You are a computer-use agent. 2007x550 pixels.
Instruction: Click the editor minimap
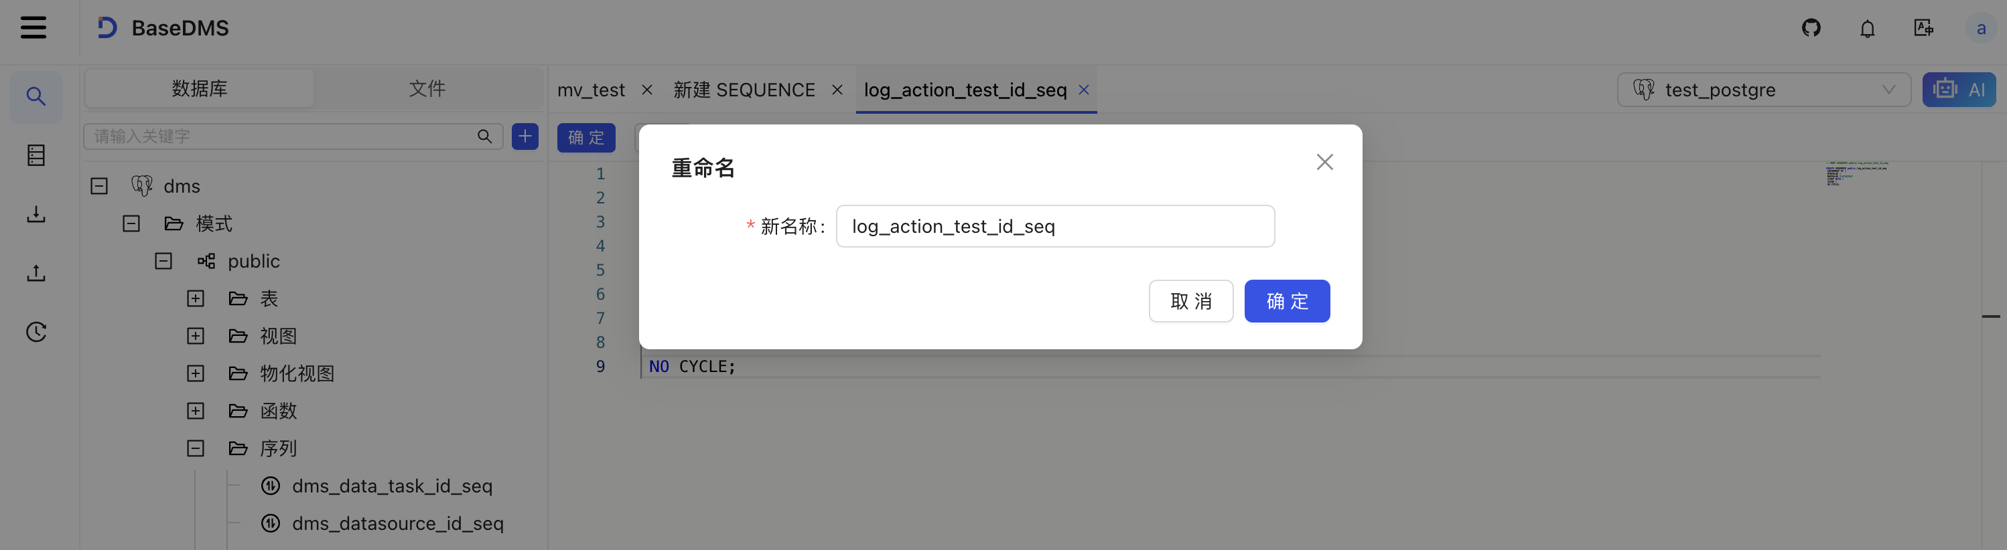click(1857, 174)
